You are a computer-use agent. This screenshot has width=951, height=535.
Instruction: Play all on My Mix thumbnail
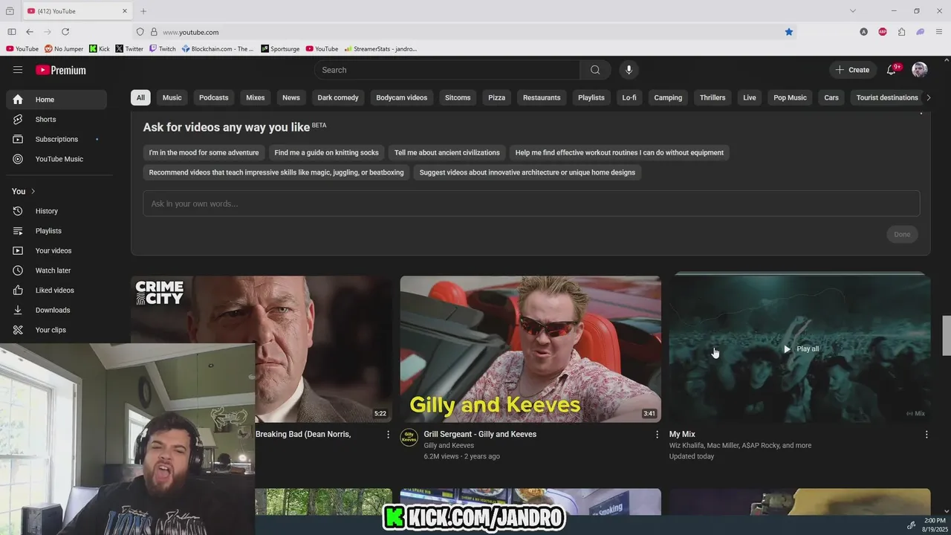[x=800, y=349]
